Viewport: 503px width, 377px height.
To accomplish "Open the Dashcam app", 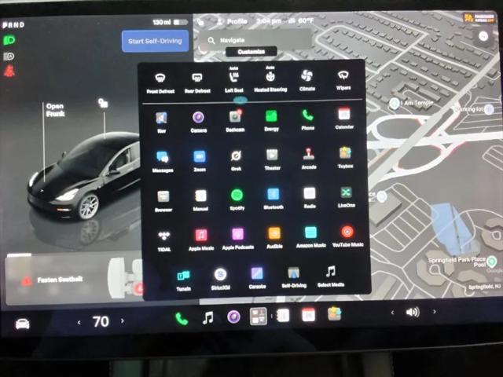I will pos(235,121).
